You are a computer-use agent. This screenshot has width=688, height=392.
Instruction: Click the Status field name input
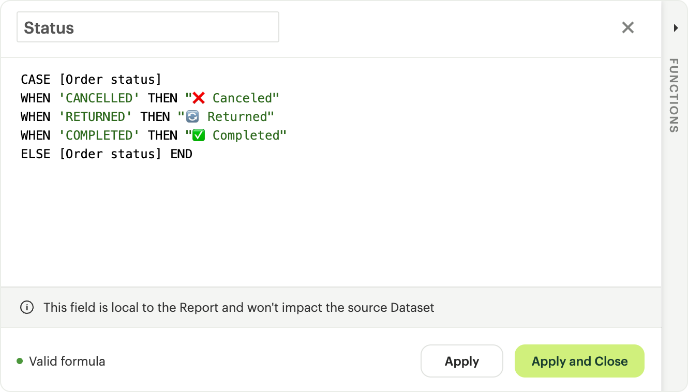coord(148,27)
